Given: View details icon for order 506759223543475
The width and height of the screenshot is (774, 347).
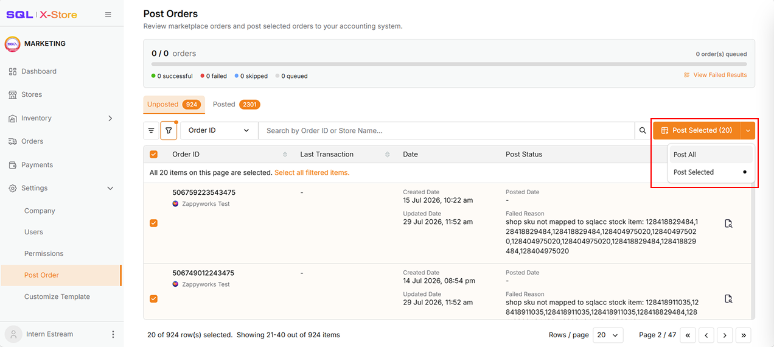Looking at the screenshot, I should [x=728, y=223].
